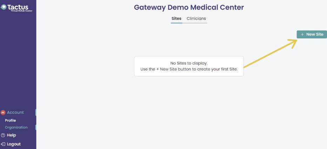Log out using the Logout label
The height and width of the screenshot is (149, 327).
coord(14,144)
